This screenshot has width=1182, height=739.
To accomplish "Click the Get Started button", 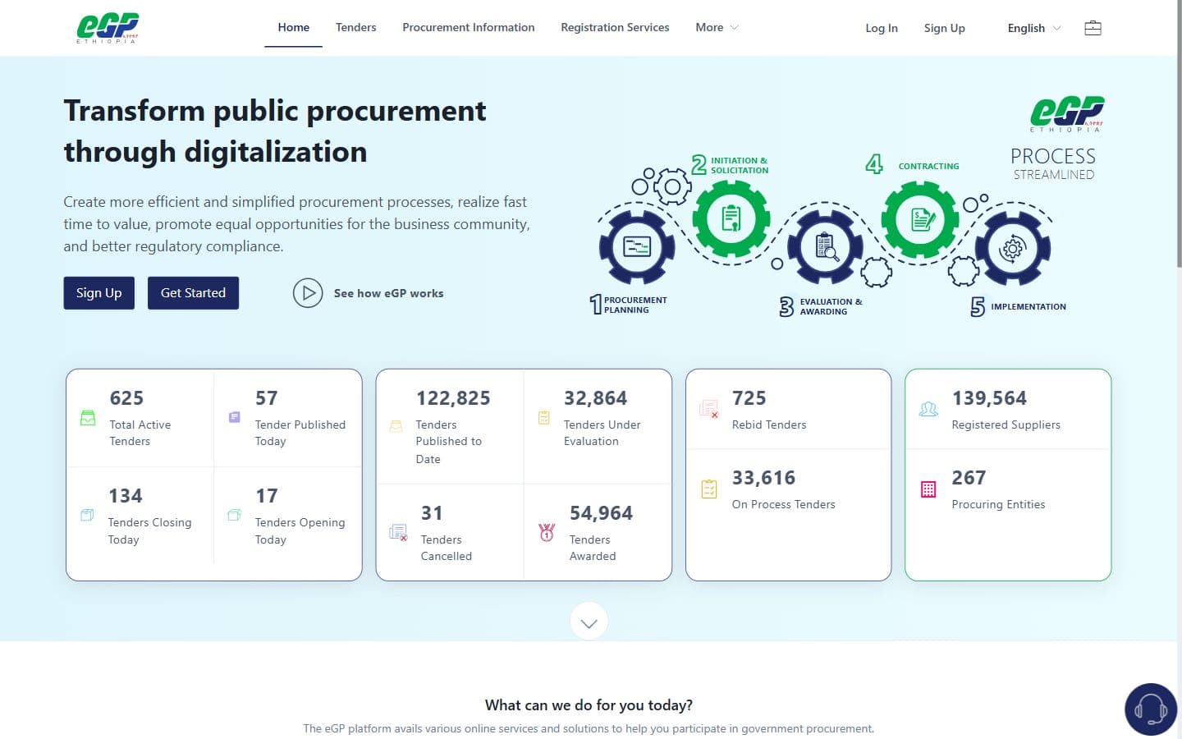I will 193,293.
